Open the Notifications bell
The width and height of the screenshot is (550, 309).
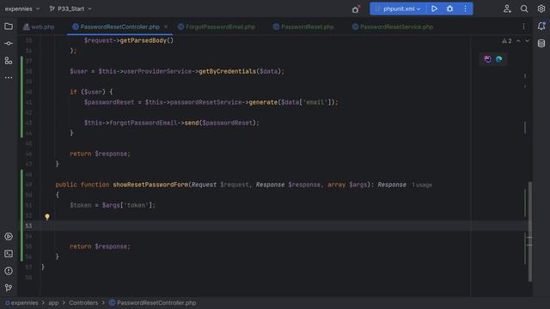coord(541,27)
